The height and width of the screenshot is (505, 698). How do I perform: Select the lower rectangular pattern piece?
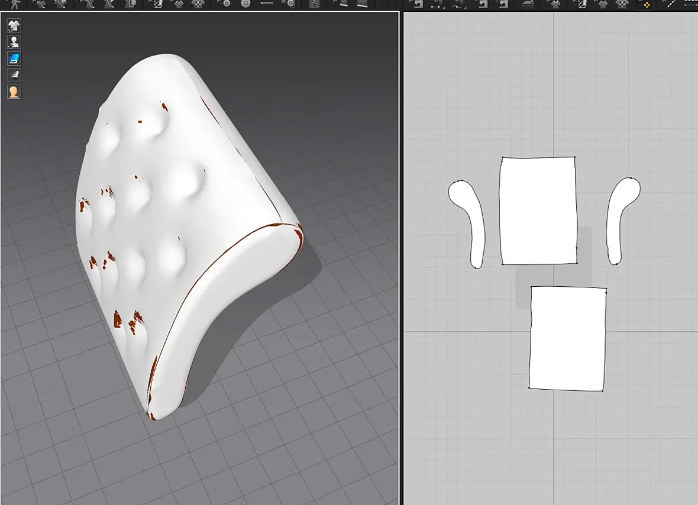[x=568, y=339]
